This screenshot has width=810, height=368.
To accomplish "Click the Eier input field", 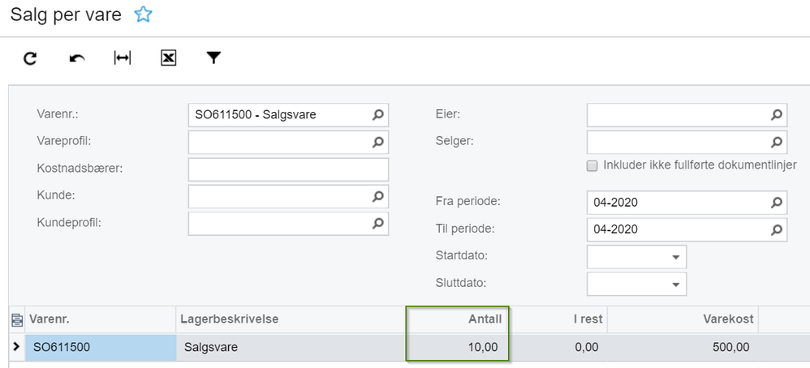I will click(687, 115).
